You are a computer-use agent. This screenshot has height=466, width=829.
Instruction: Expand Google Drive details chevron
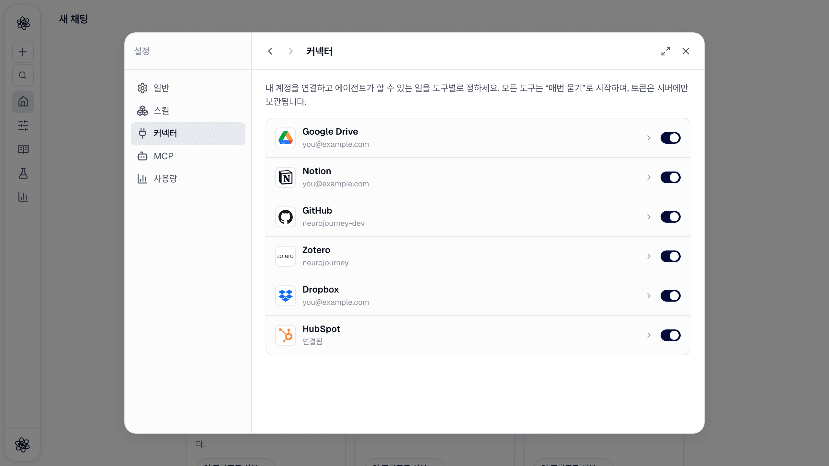point(649,138)
